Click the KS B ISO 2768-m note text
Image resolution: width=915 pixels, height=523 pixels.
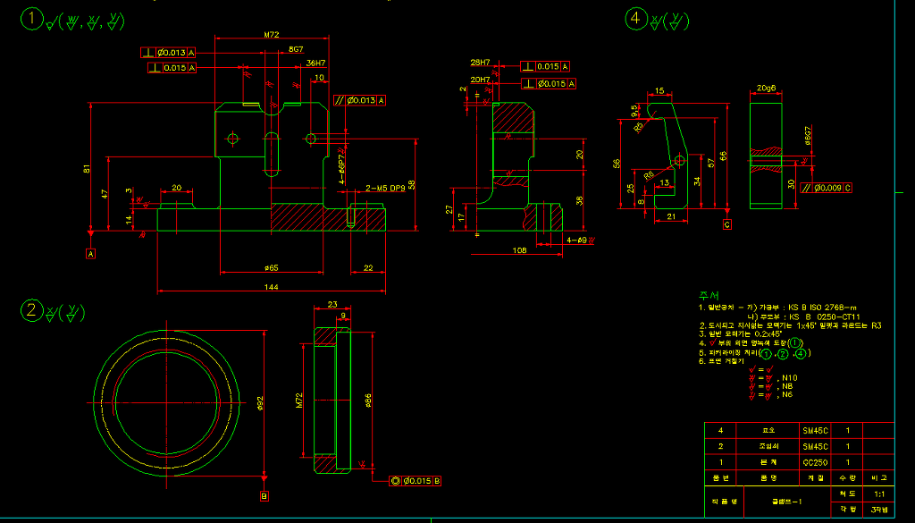pos(823,308)
